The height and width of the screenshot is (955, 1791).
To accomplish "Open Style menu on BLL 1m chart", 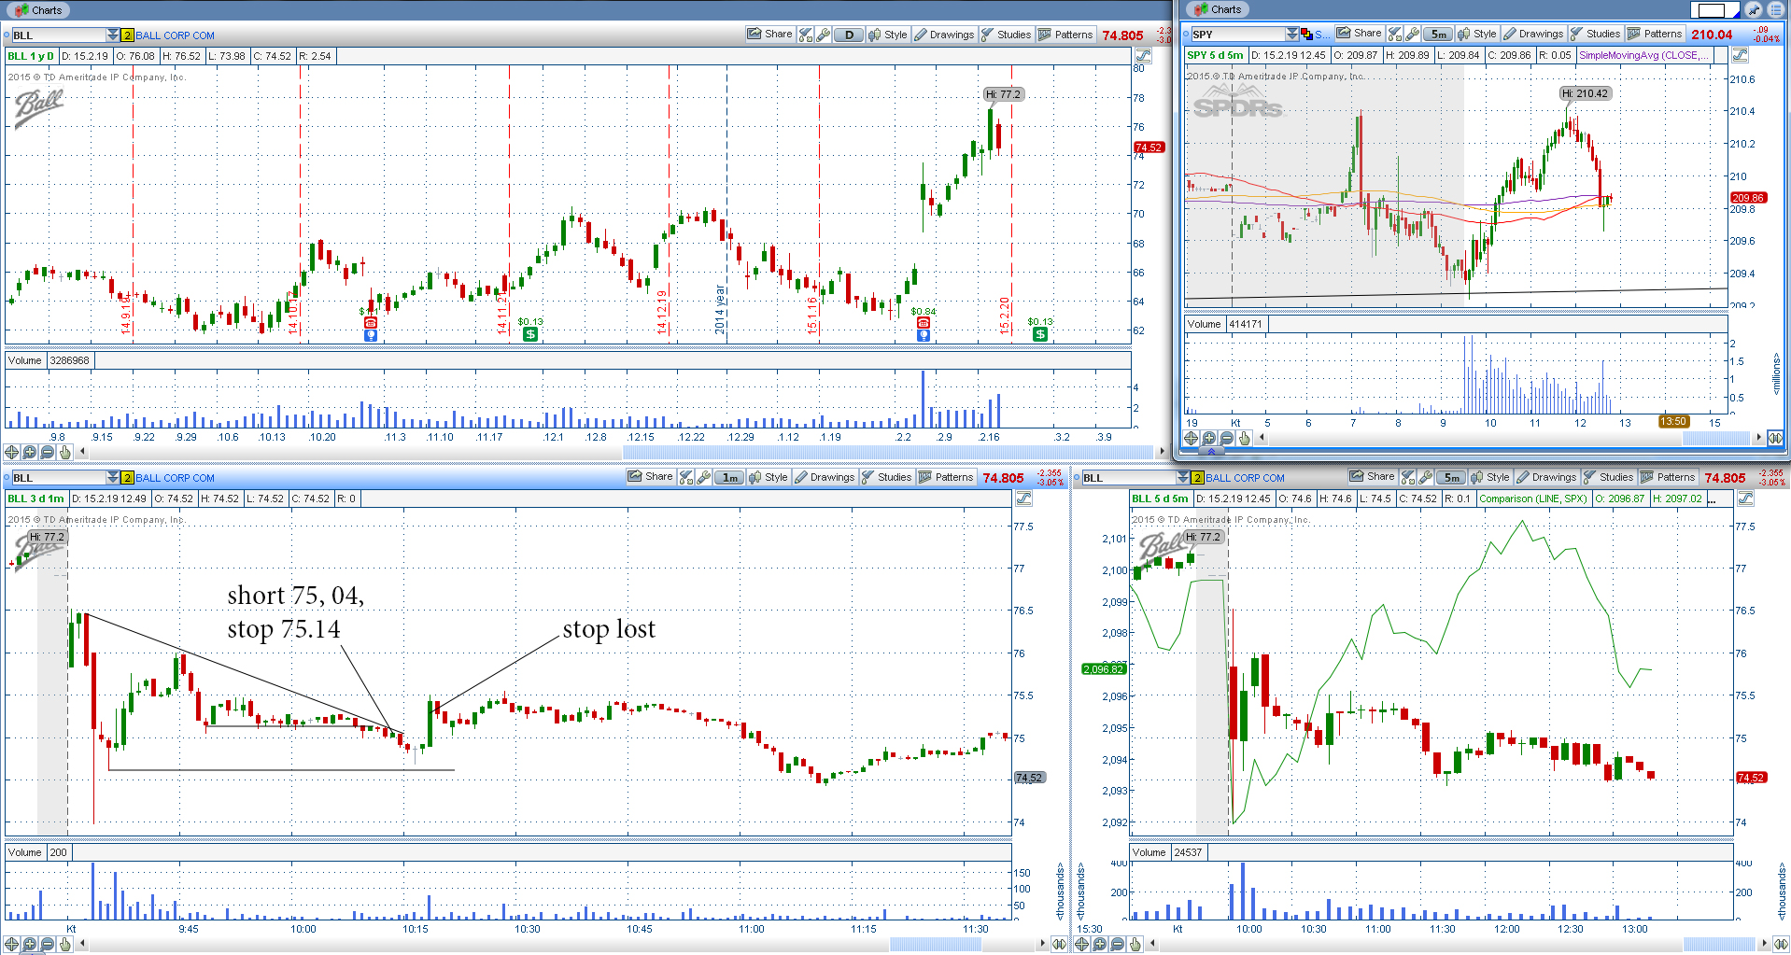I will point(769,477).
